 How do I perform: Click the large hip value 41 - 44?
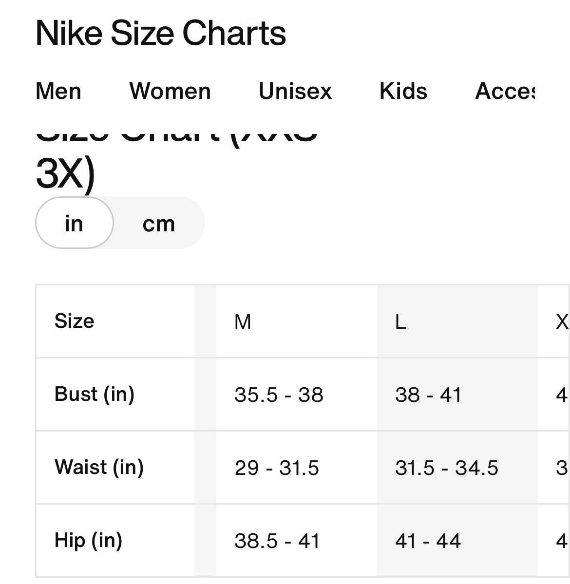[x=428, y=541]
